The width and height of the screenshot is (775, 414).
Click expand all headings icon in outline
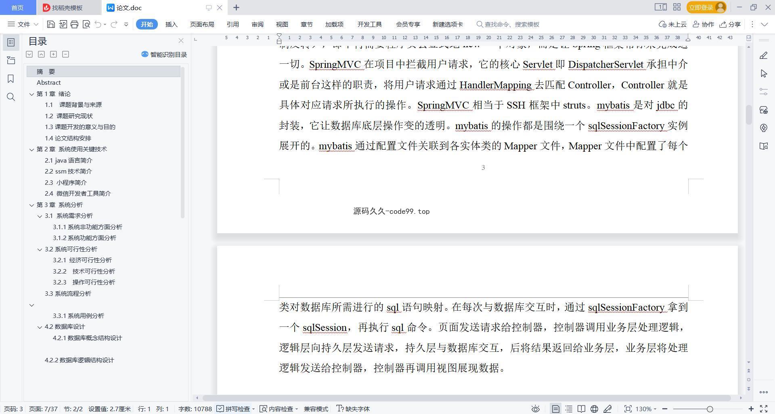click(29, 54)
